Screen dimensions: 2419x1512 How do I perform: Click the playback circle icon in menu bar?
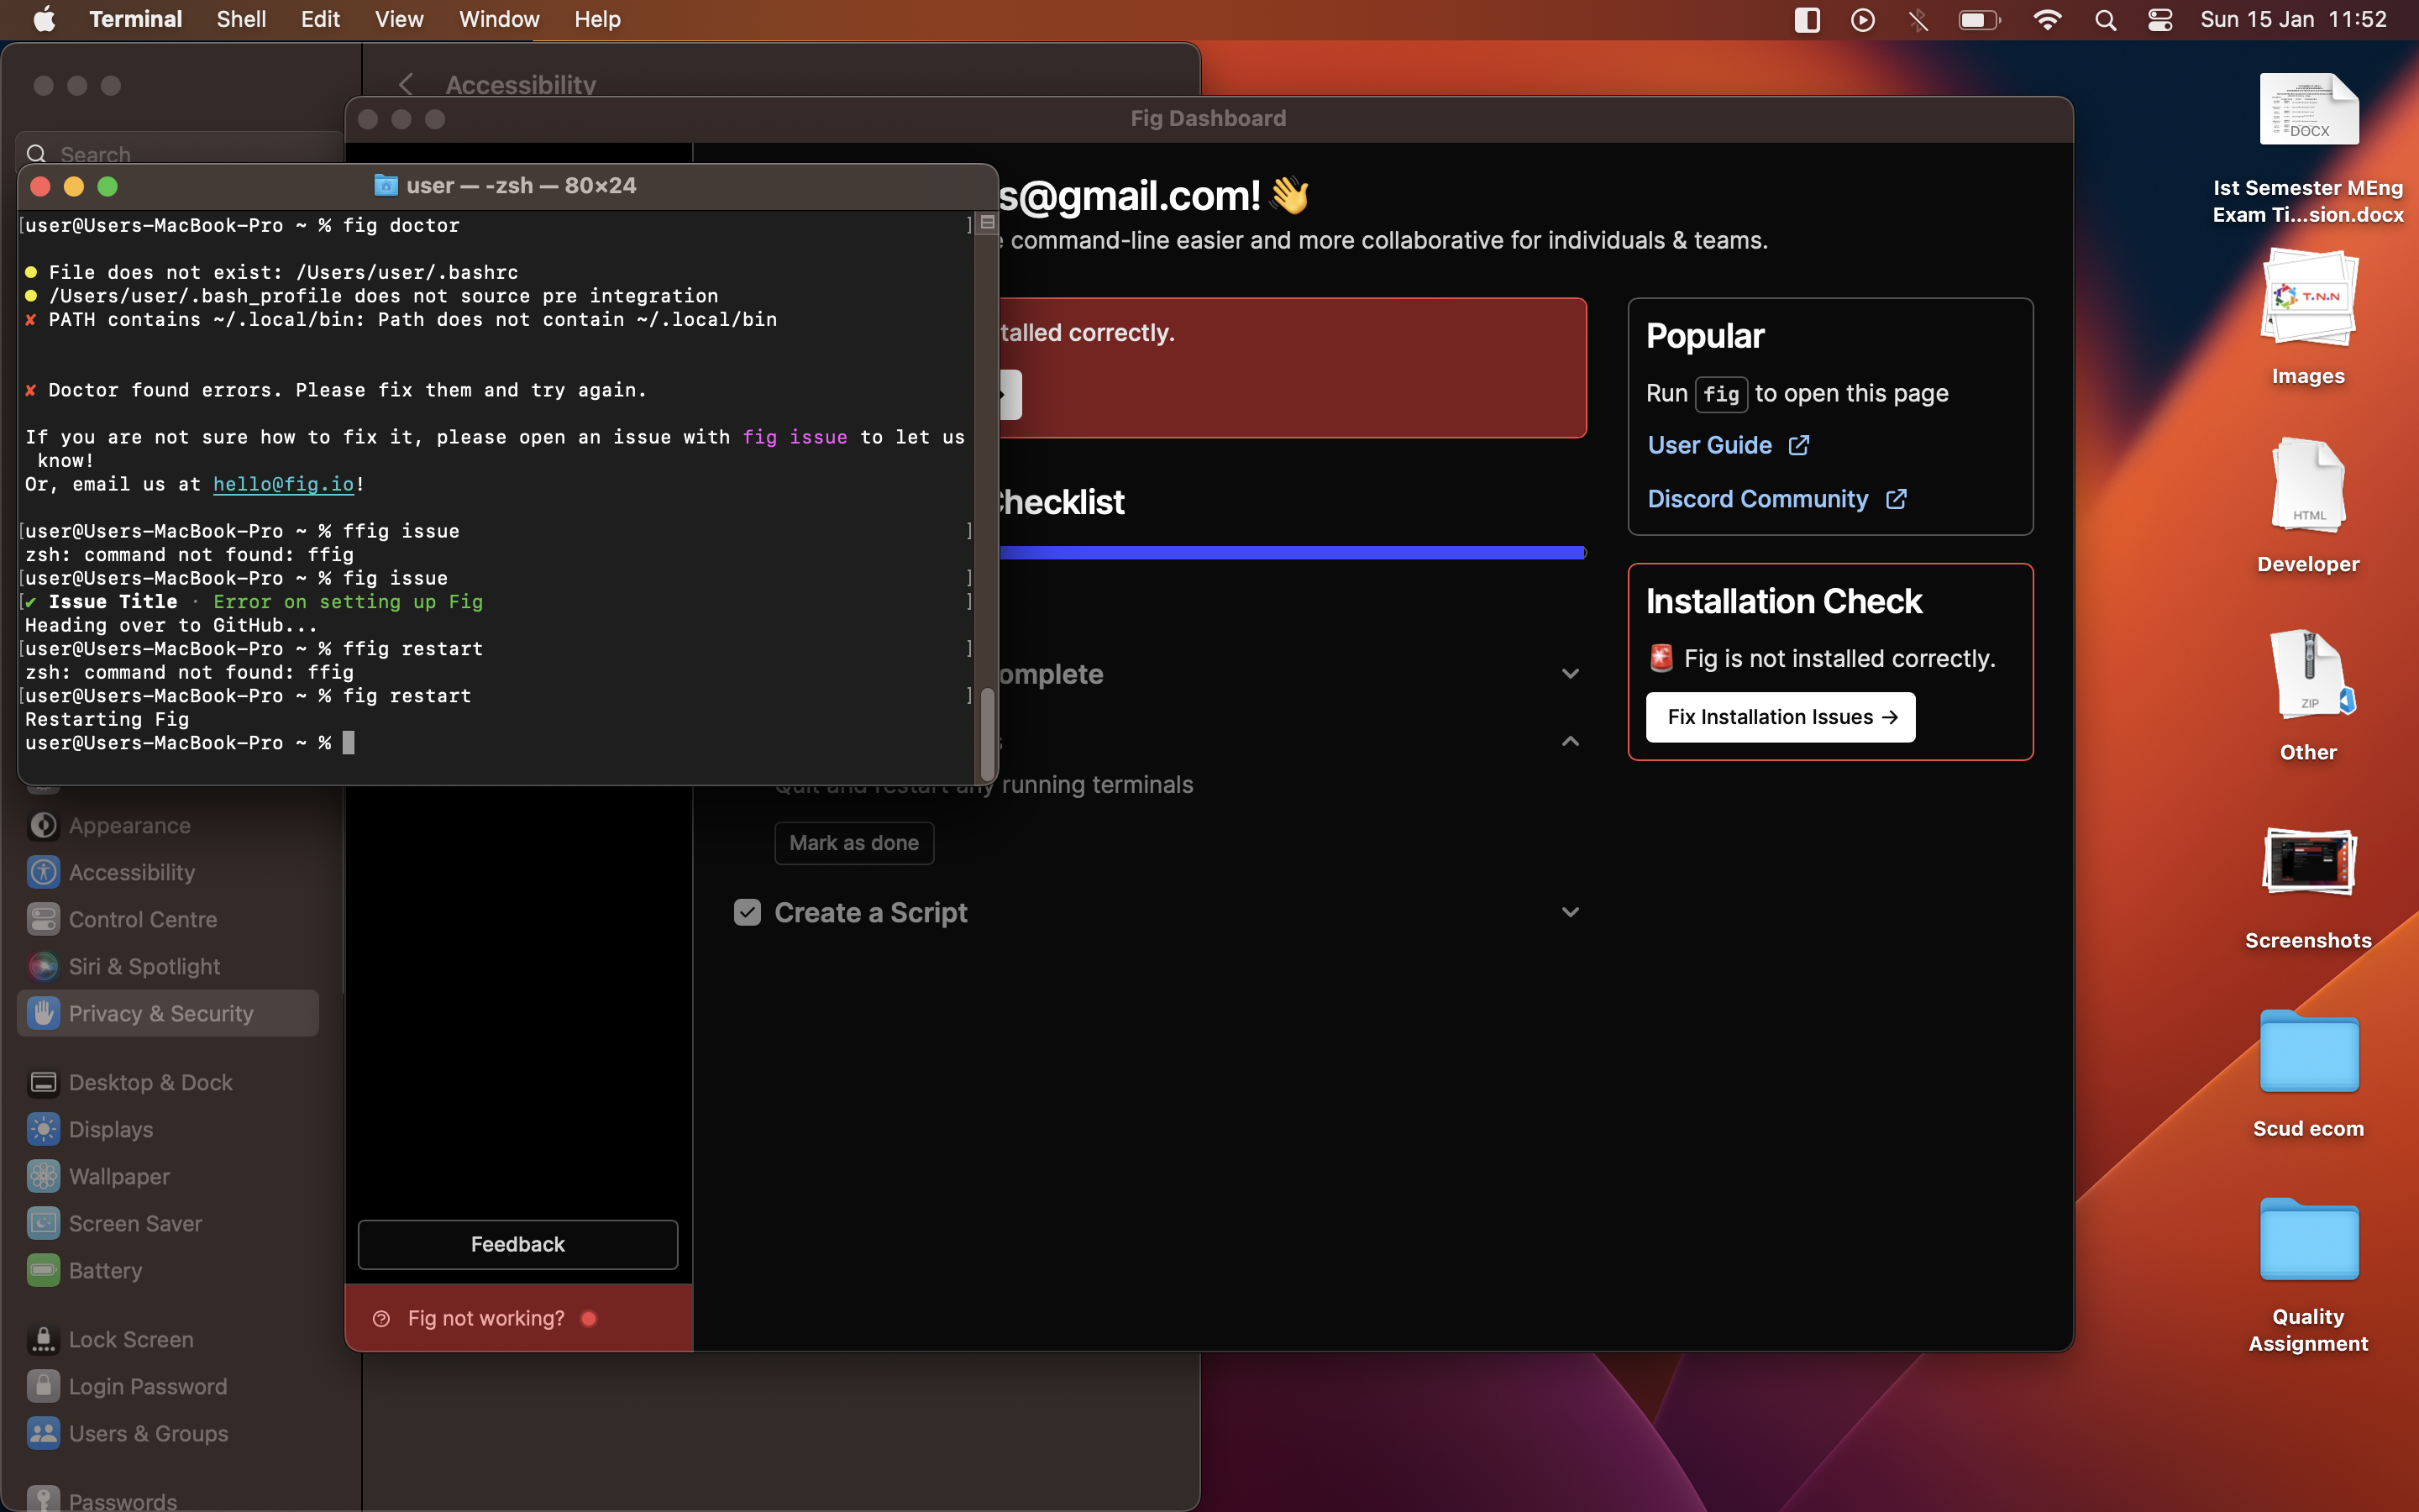pyautogui.click(x=1863, y=19)
